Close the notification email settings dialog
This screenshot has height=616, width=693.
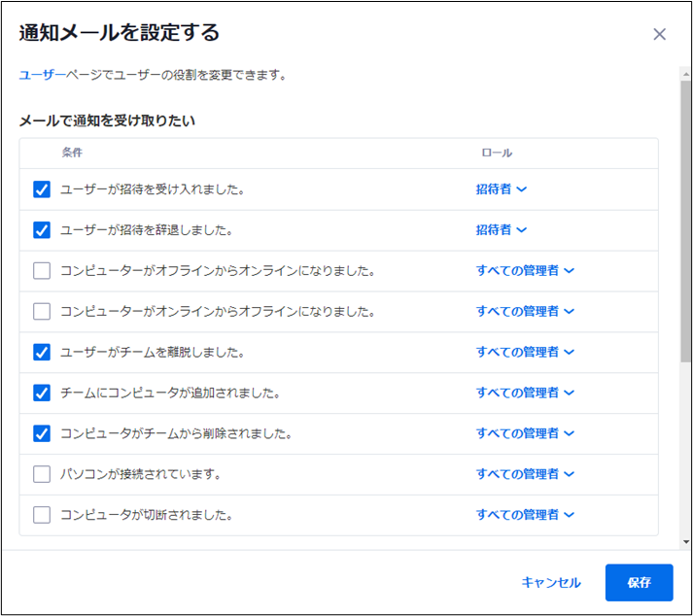click(x=659, y=34)
